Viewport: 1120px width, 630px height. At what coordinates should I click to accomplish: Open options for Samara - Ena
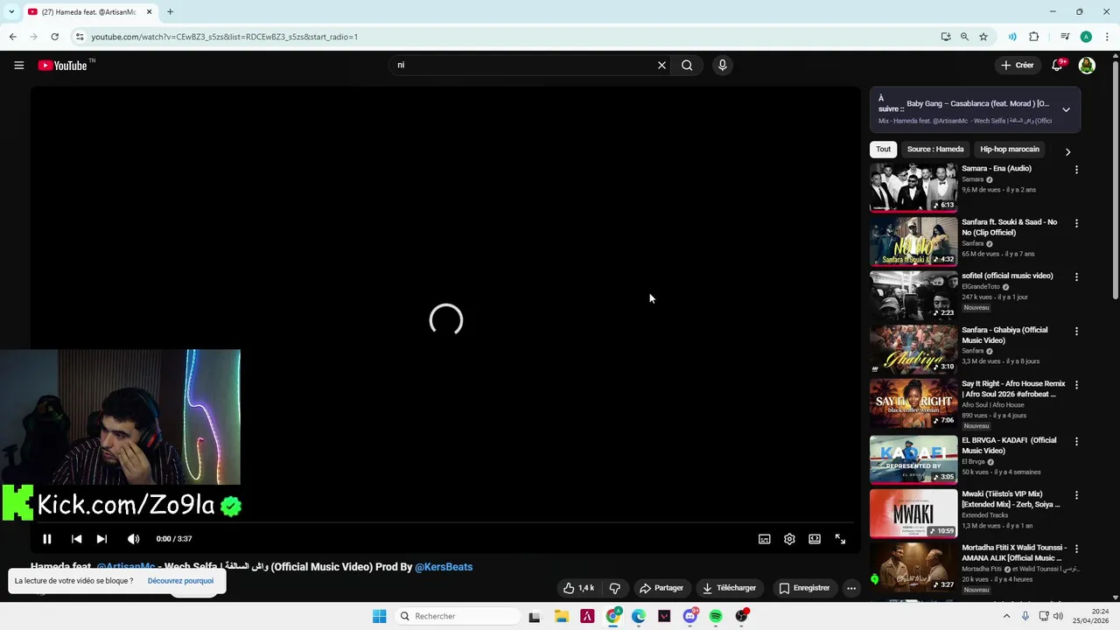pos(1076,170)
